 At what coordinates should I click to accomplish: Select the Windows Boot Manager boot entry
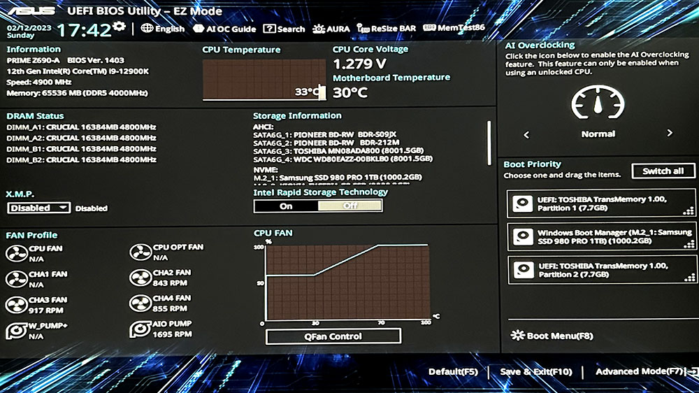[603, 236]
